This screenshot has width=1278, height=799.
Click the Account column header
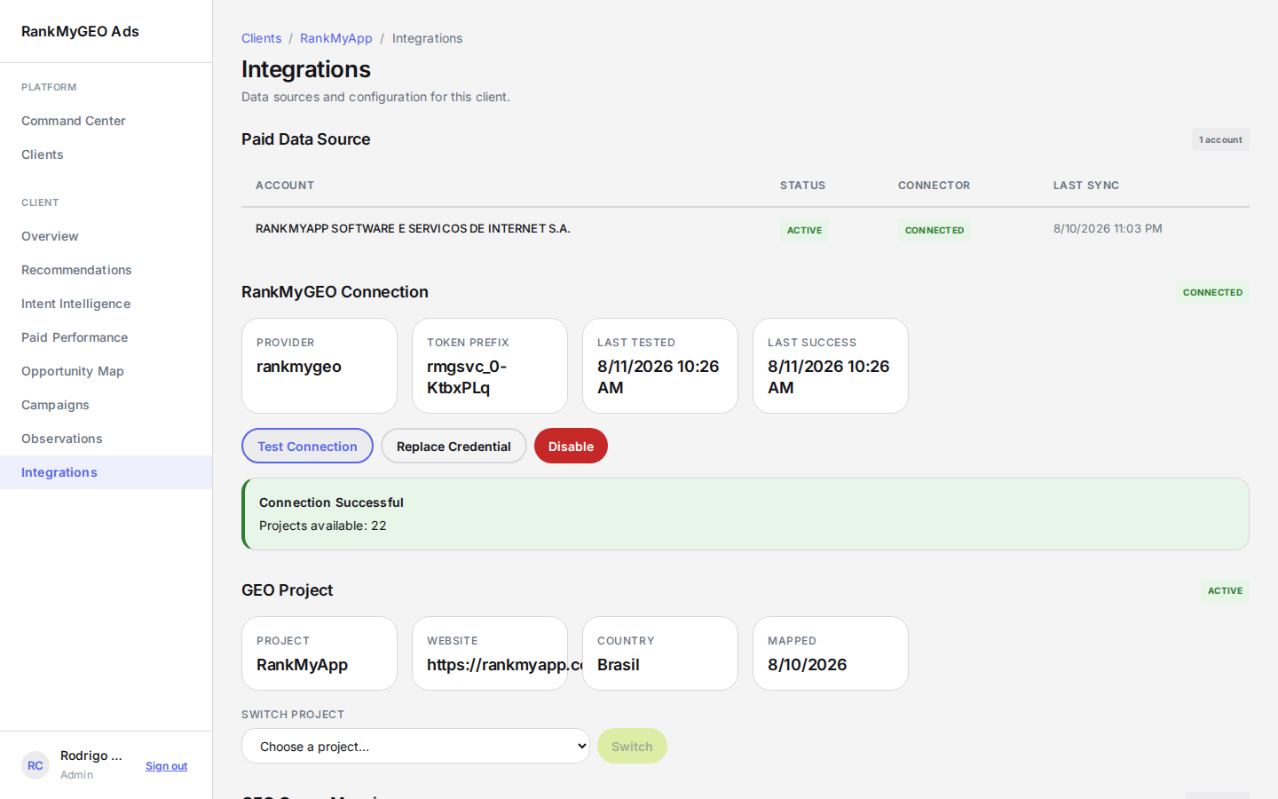[x=285, y=186]
